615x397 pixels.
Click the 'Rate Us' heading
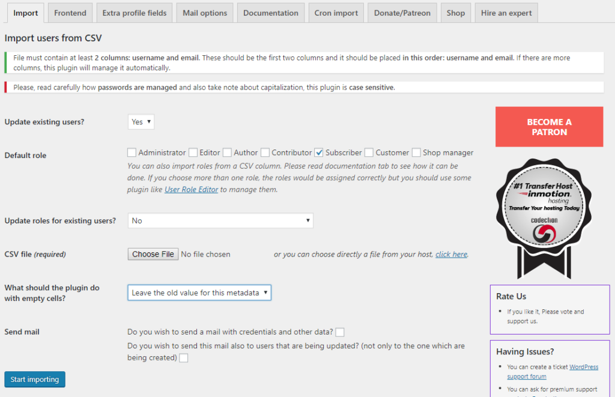(511, 296)
